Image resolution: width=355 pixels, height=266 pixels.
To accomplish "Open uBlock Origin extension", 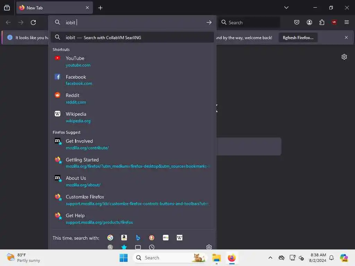I will [334, 22].
